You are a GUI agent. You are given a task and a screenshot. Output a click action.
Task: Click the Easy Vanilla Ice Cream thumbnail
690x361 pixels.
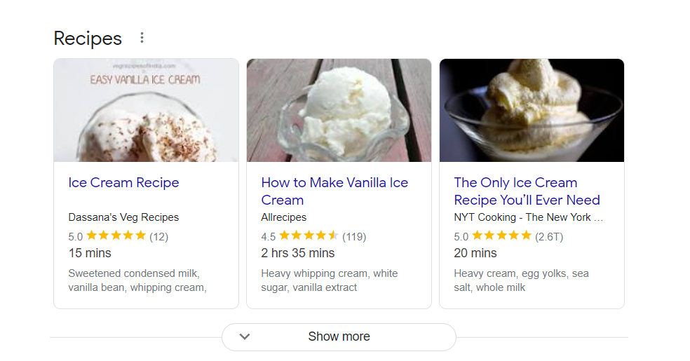coord(146,110)
